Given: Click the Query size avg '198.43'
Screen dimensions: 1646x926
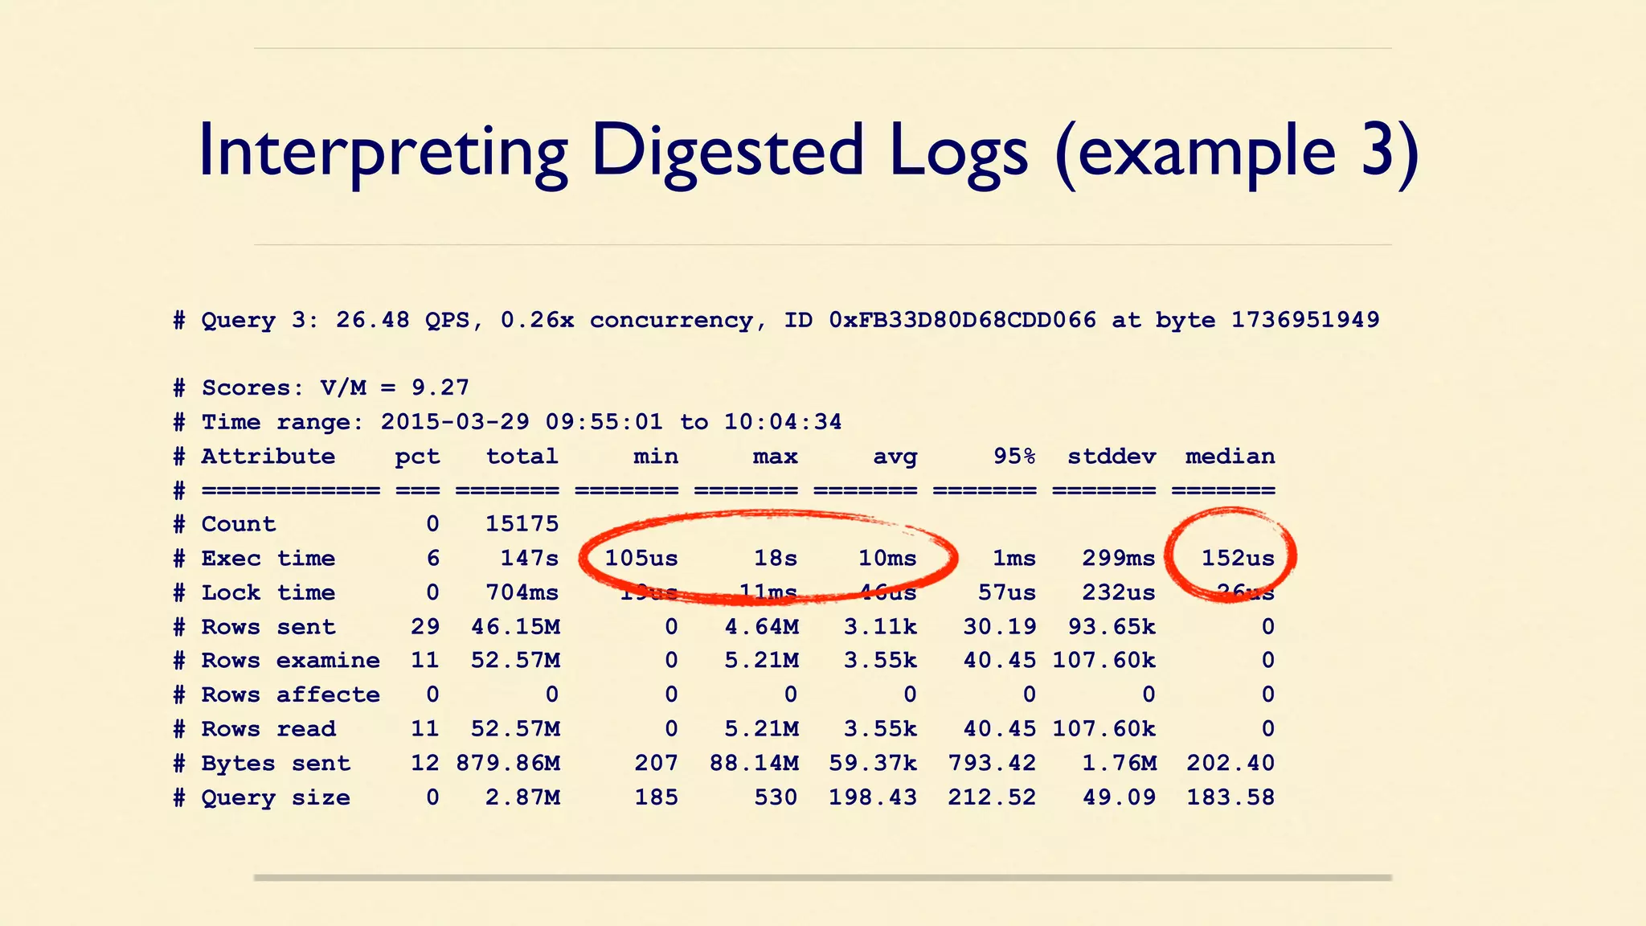Looking at the screenshot, I should 873,797.
